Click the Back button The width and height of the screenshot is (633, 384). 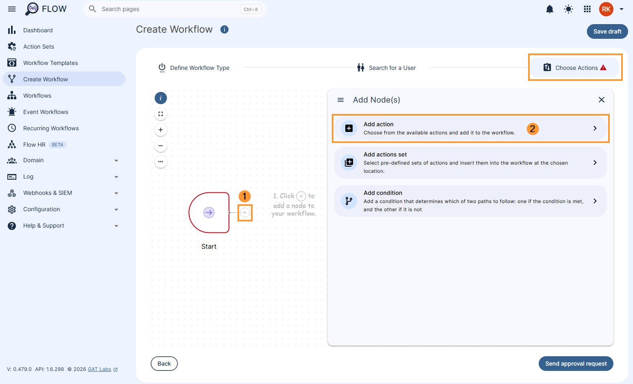tap(164, 364)
